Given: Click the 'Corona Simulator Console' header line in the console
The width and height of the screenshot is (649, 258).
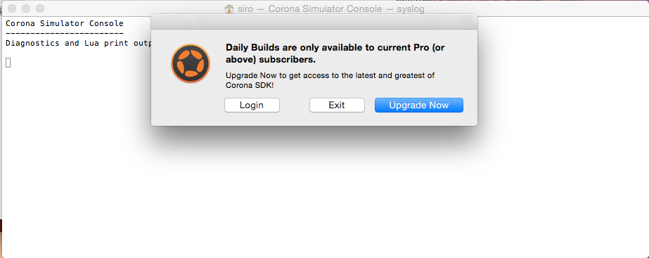Looking at the screenshot, I should pos(65,24).
